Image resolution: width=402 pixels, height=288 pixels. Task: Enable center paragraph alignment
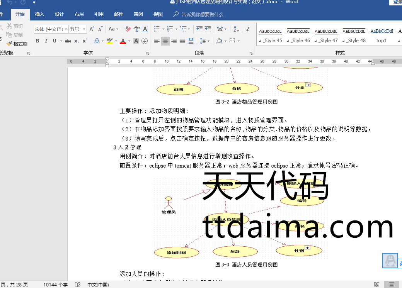[165, 41]
